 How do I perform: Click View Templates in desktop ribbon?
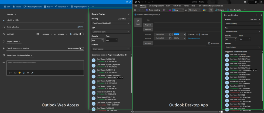tap(234, 10)
